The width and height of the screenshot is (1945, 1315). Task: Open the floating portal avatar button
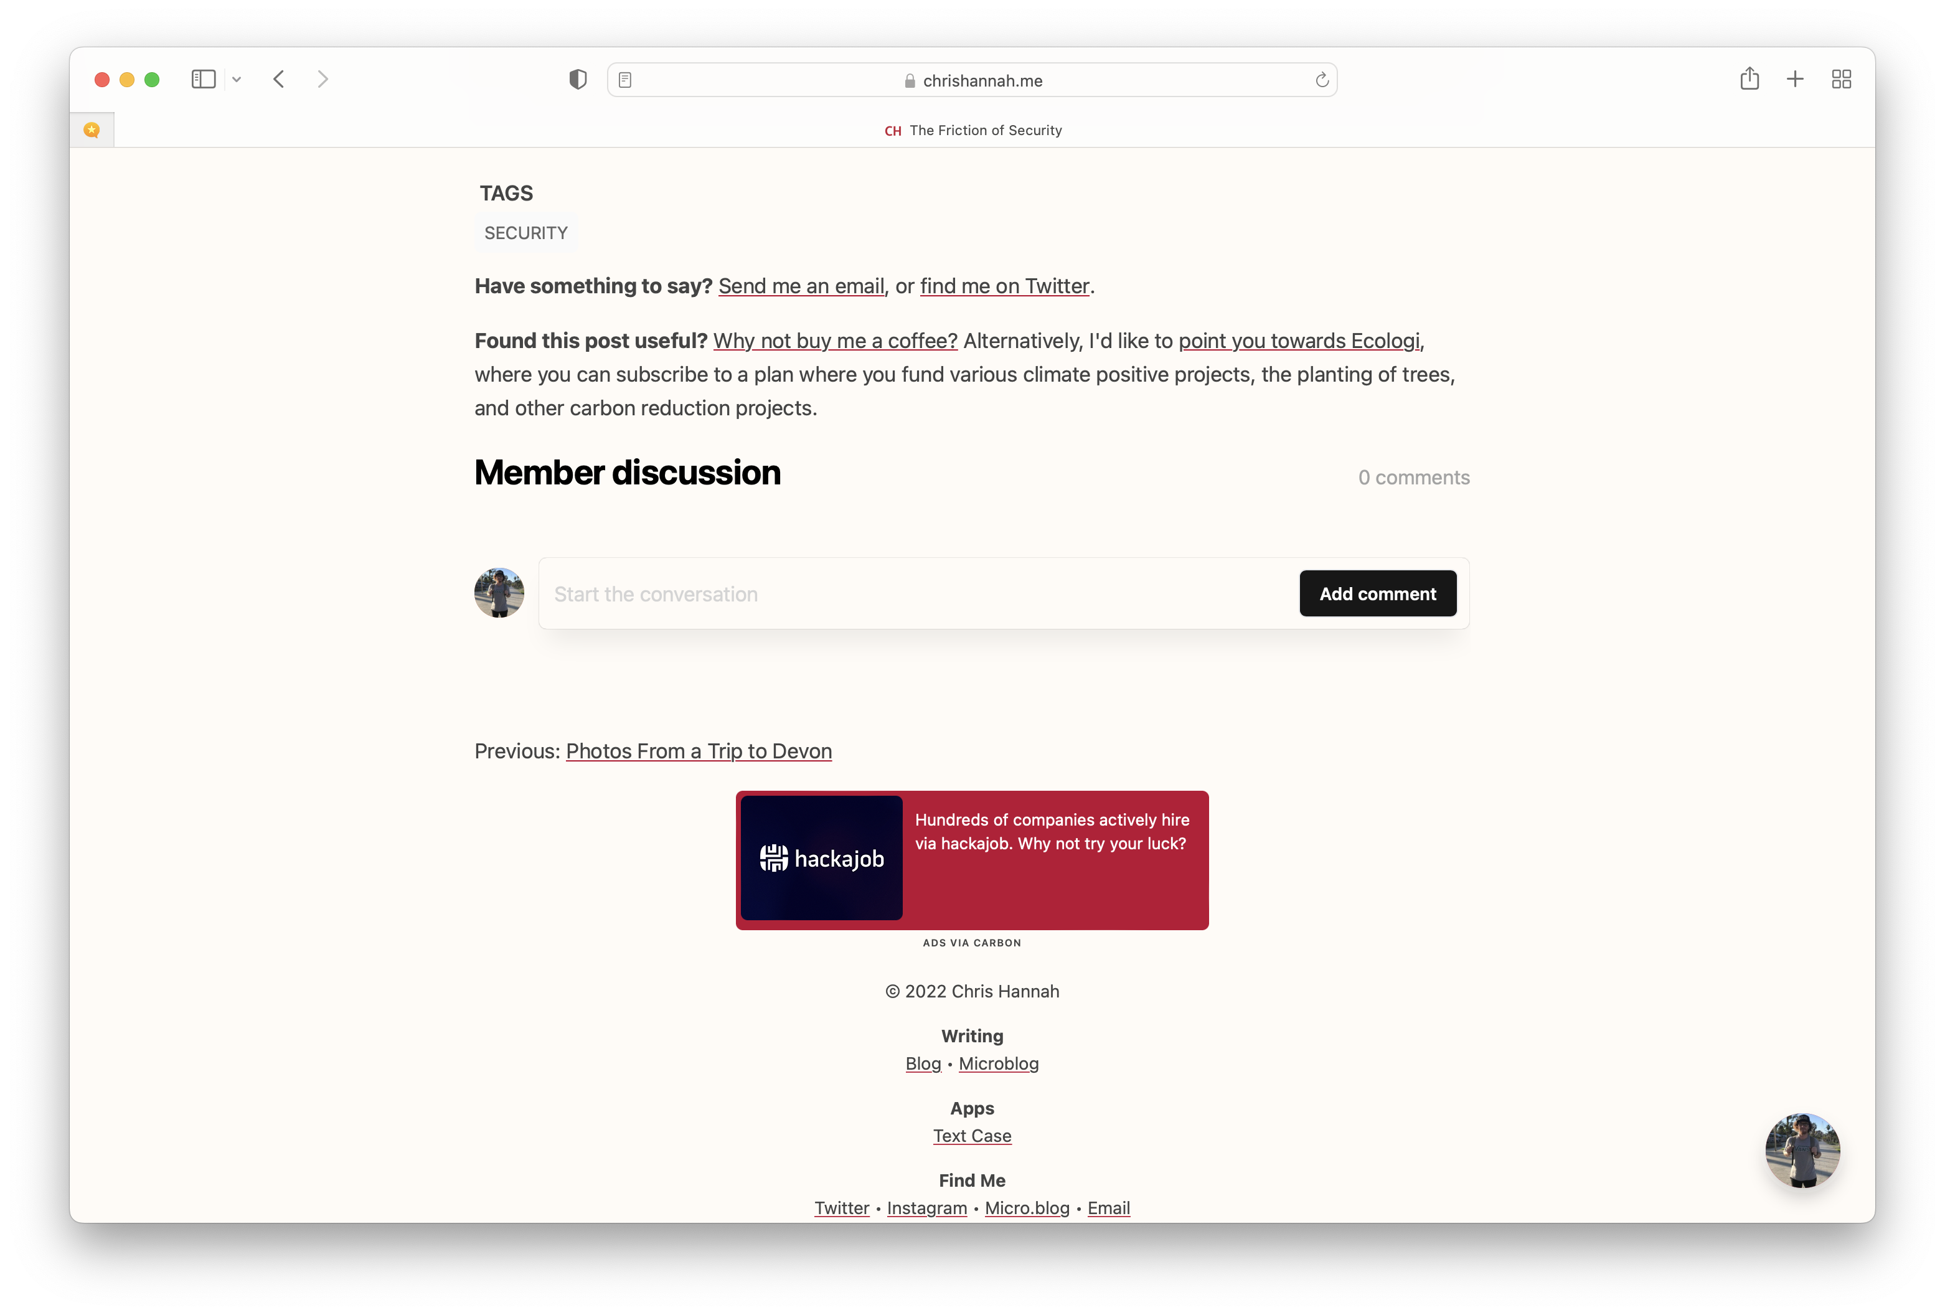(1802, 1150)
